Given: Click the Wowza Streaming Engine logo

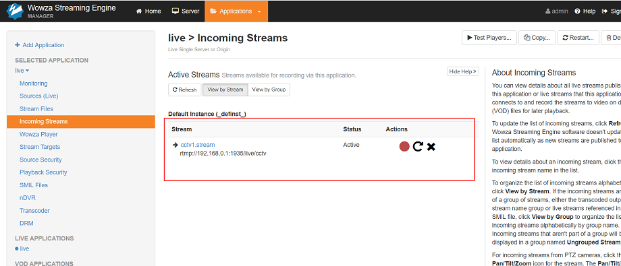Looking at the screenshot, I should click(15, 11).
